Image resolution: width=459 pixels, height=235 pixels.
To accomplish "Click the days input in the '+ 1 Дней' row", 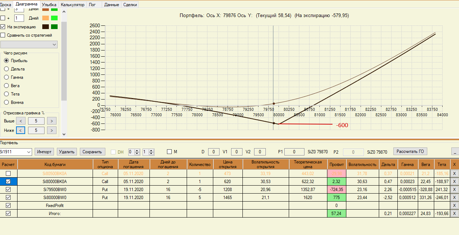I will 19,18.
